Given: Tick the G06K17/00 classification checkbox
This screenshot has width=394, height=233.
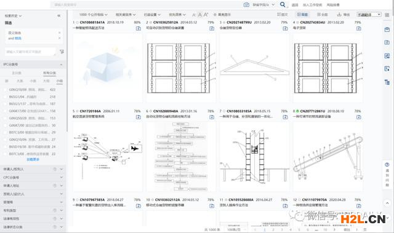Looking at the screenshot, I should [6, 111].
